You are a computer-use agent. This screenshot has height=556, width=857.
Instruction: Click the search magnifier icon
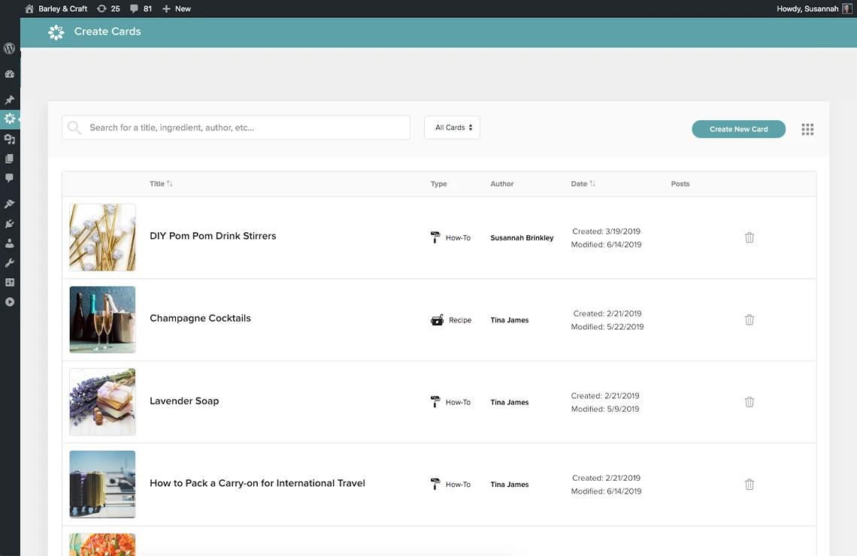tap(74, 128)
